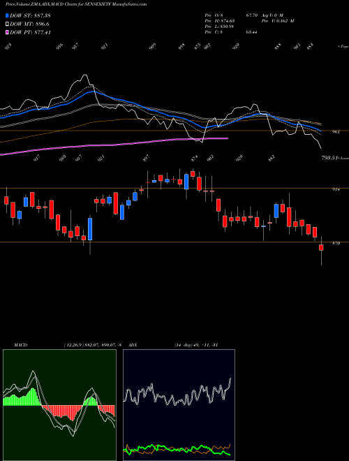Click the 879 price level label

click(x=336, y=244)
